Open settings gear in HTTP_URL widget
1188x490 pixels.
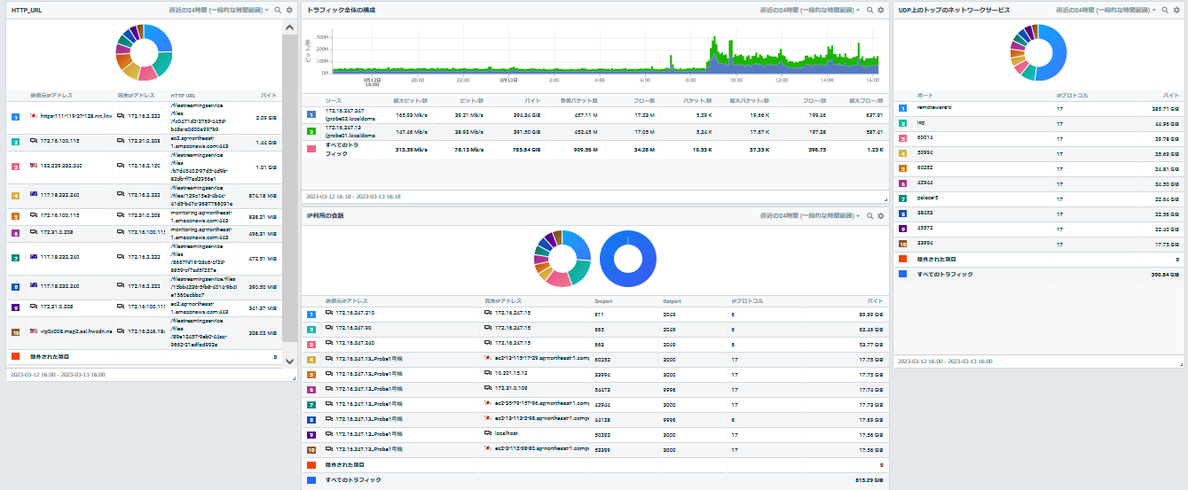[289, 10]
